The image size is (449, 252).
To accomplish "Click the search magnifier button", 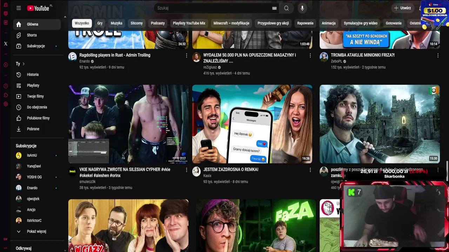I will click(287, 8).
